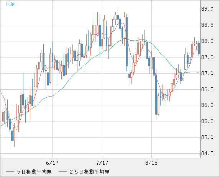Select the 89.0 price axis label
Image resolution: width=220 pixels, height=177 pixels.
click(x=207, y=9)
